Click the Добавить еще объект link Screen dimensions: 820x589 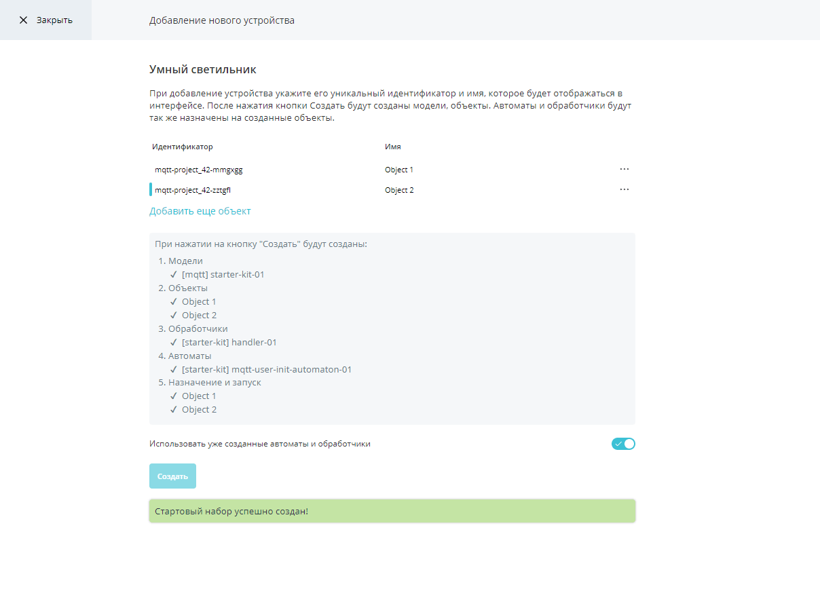200,211
